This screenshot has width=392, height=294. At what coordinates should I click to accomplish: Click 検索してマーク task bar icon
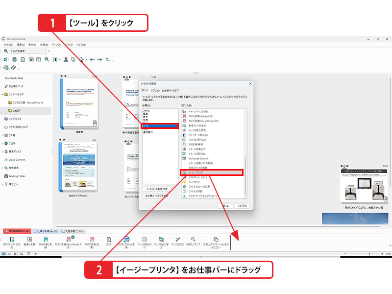click(x=193, y=241)
